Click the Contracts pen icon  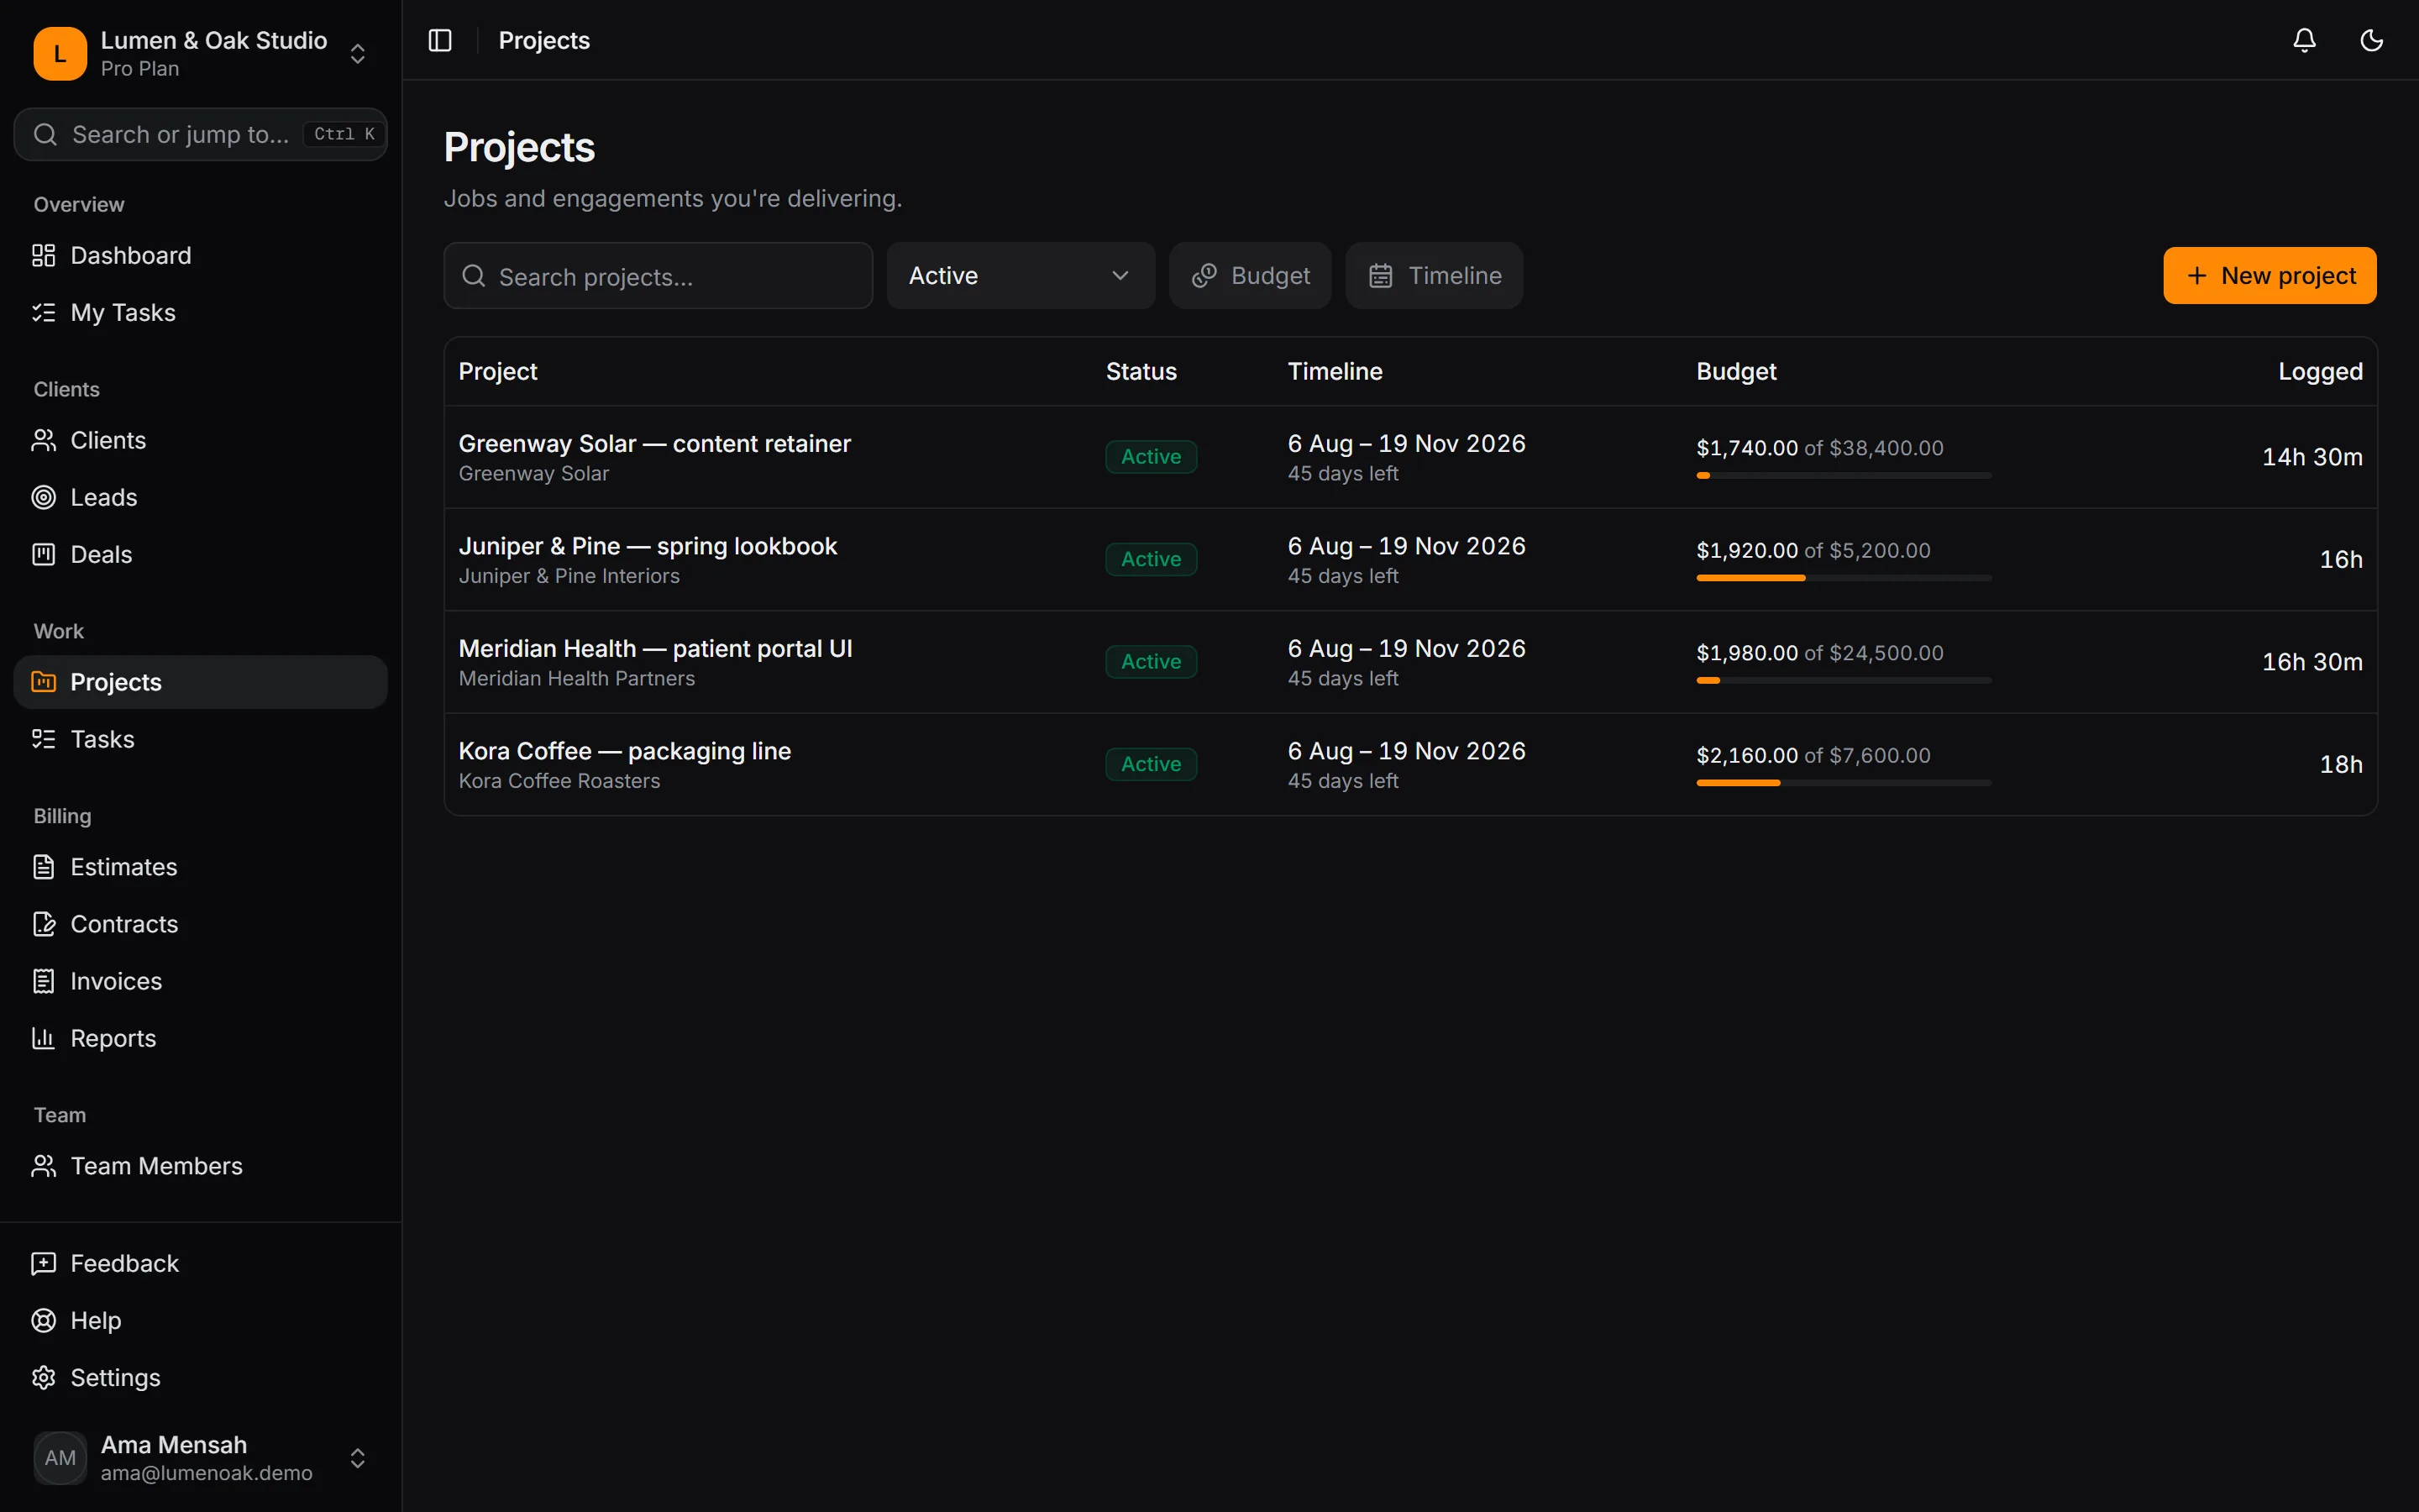(44, 924)
